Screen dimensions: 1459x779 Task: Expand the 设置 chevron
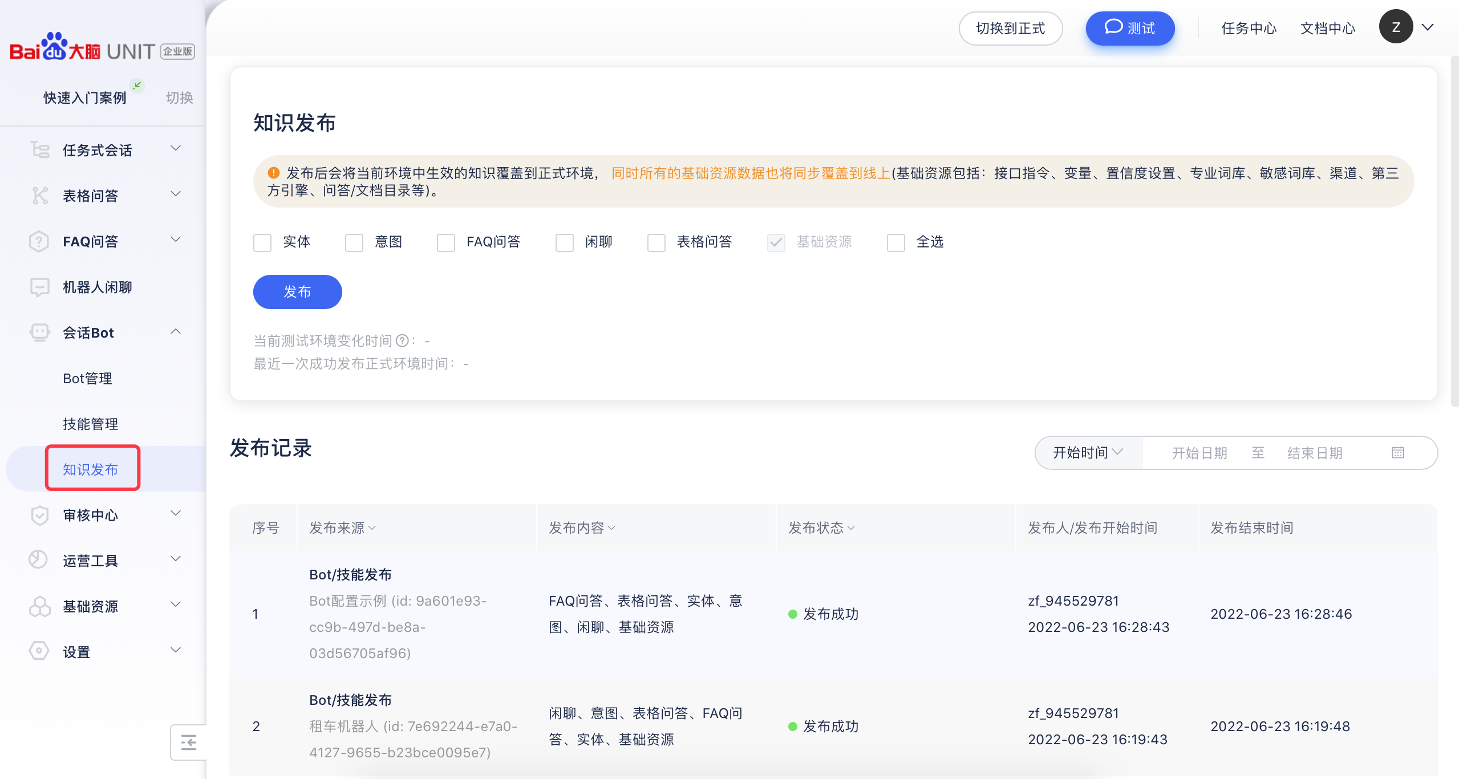pyautogui.click(x=176, y=650)
